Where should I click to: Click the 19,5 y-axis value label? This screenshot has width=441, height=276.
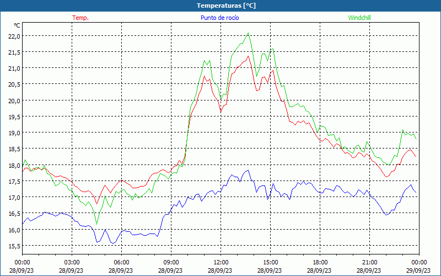coord(14,116)
